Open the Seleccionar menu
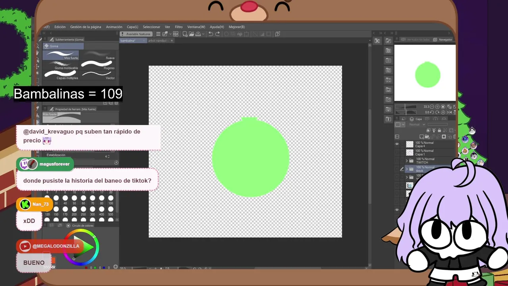Viewport: 508px width, 286px height. (x=152, y=27)
